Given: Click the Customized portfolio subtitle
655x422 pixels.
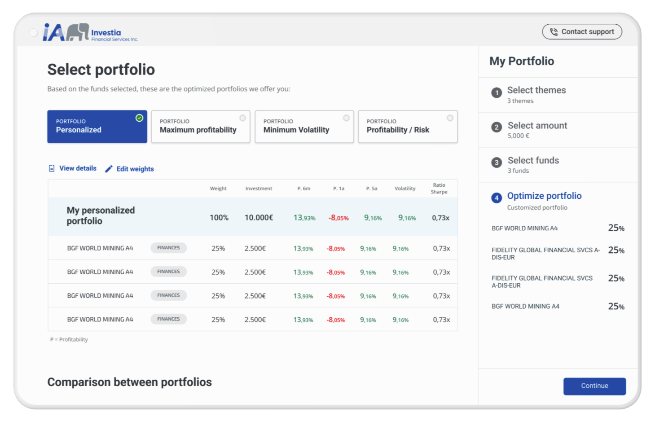Looking at the screenshot, I should 537,207.
